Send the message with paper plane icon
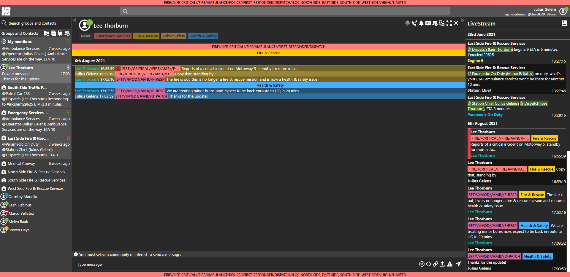 pos(459,264)
